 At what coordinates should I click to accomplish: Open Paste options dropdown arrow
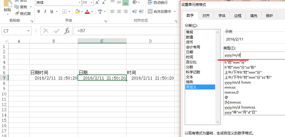coord(8,14)
